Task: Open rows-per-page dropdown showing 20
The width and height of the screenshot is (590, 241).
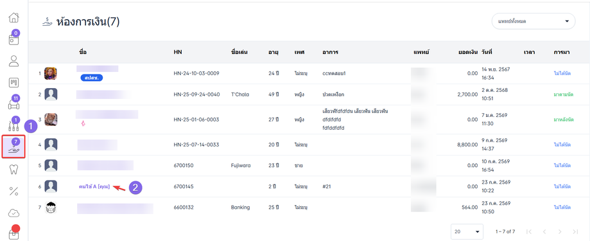Action: pyautogui.click(x=467, y=231)
